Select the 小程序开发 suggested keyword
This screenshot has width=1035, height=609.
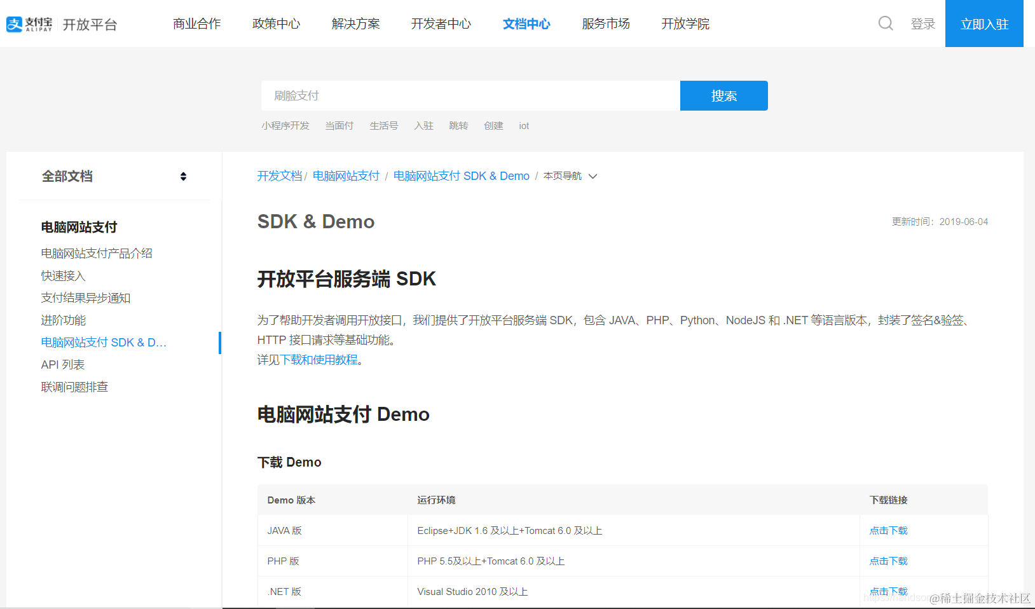285,126
